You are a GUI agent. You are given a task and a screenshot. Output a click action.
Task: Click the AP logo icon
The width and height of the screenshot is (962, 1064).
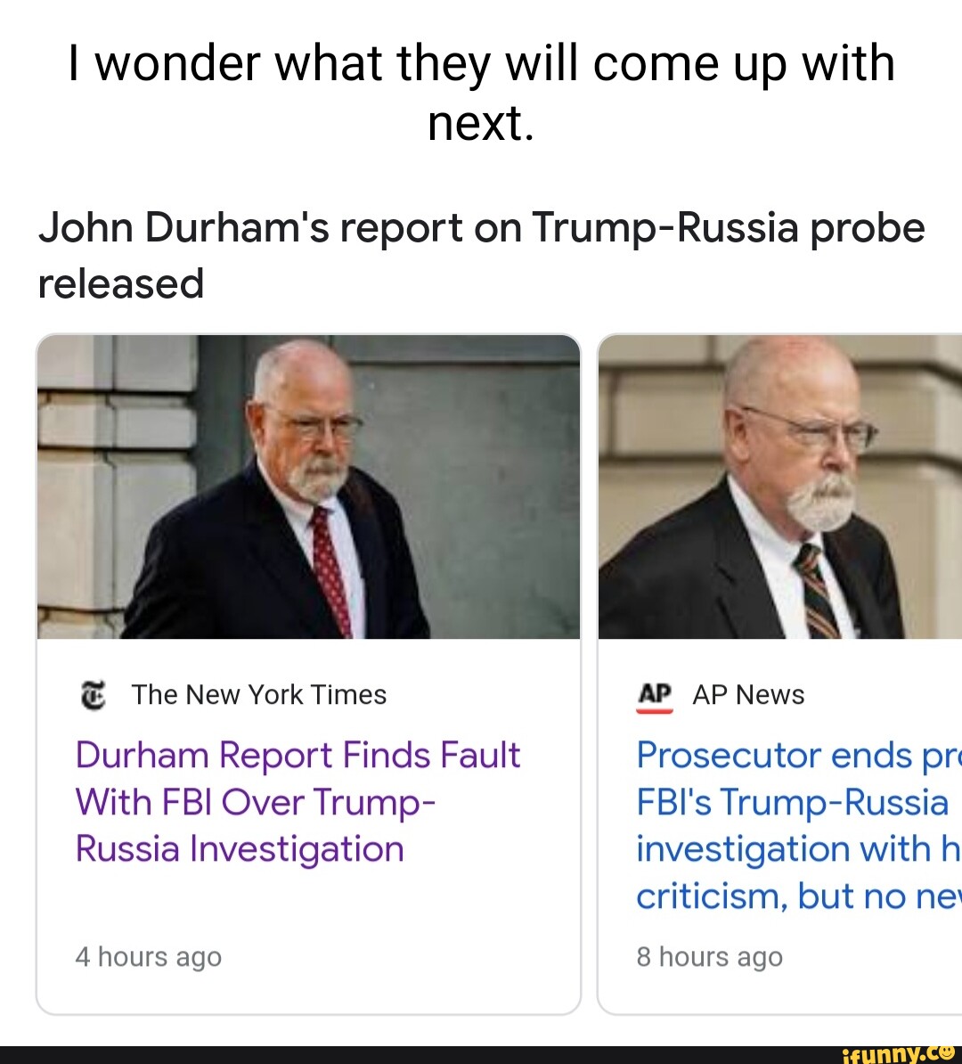654,695
